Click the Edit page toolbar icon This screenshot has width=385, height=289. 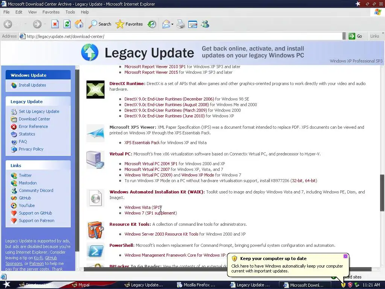pos(193,24)
